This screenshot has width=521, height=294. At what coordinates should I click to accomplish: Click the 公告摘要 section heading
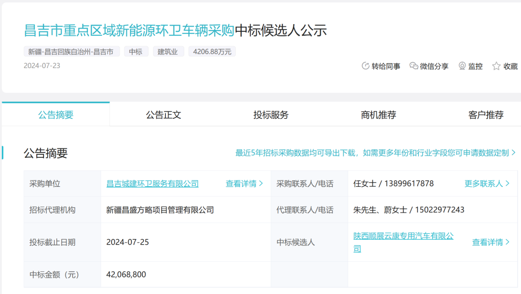coord(45,153)
